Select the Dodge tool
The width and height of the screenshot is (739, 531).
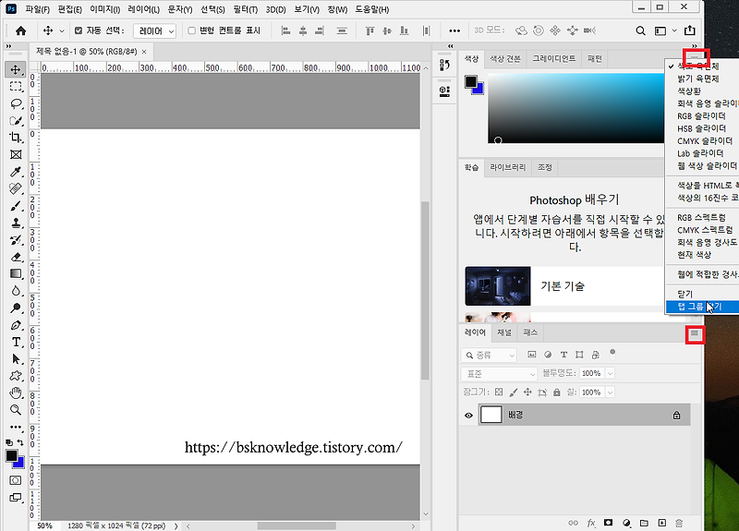pyautogui.click(x=16, y=308)
